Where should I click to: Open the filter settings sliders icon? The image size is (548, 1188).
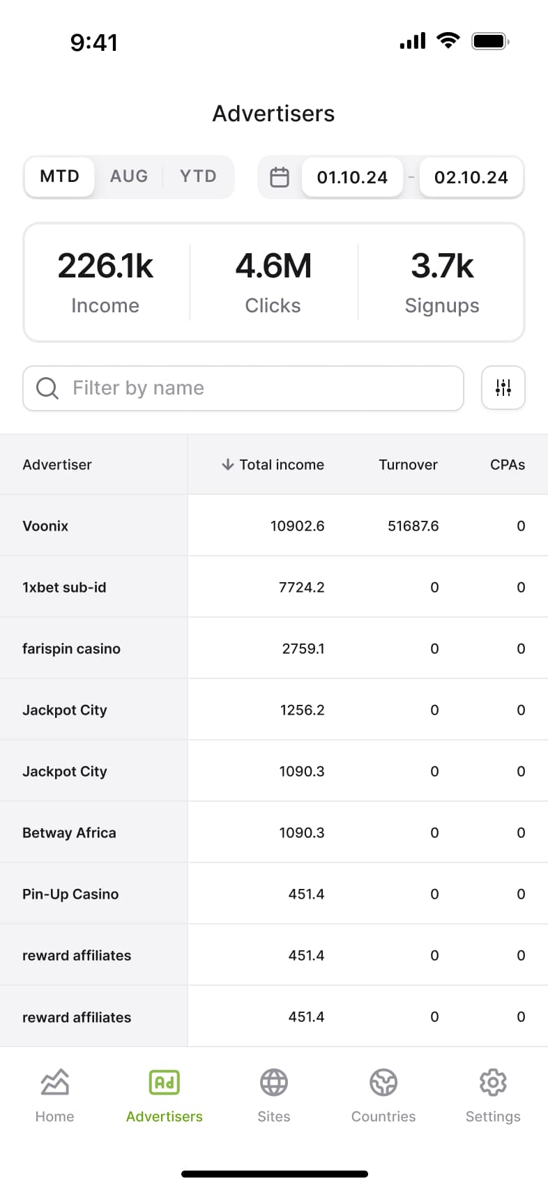point(503,388)
